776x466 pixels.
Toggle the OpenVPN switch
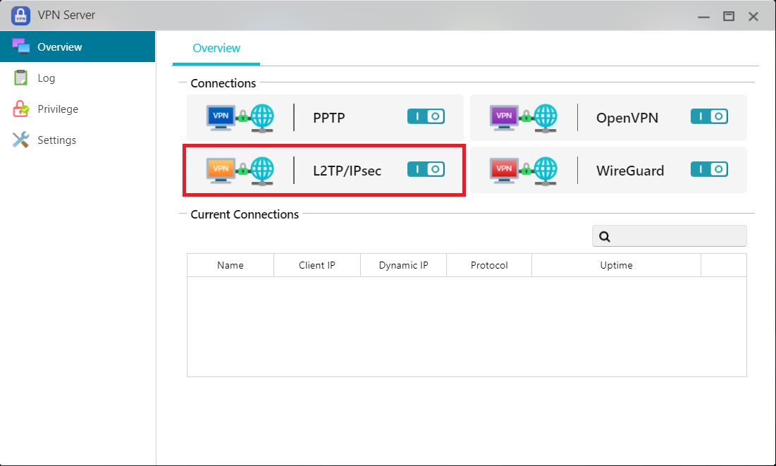(x=709, y=116)
